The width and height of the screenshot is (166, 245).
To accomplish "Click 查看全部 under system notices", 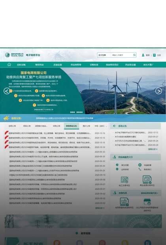I will click(x=153, y=149).
